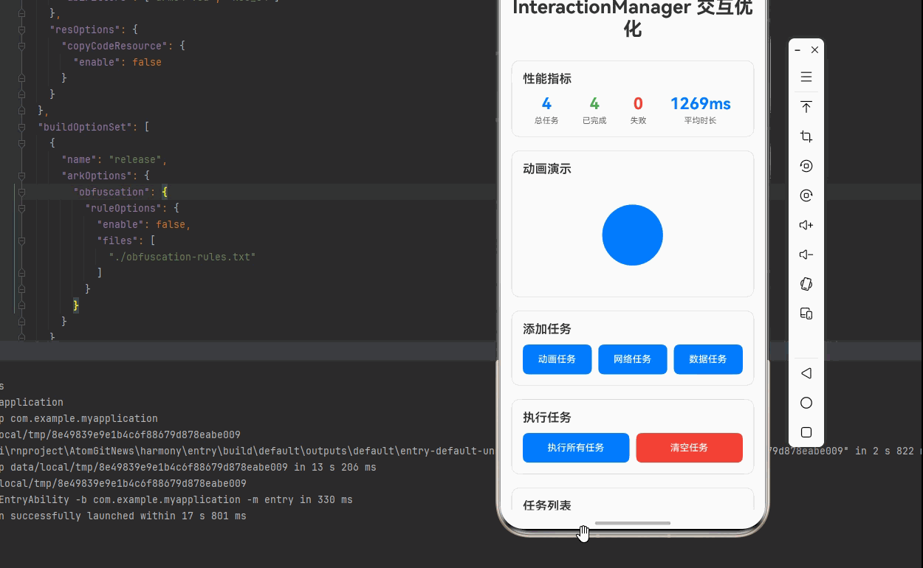
Task: Open Recents with the square navigation button
Action: tap(806, 432)
